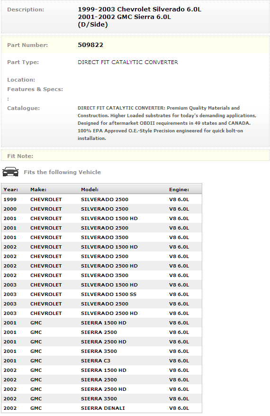This screenshot has height=416, width=270.
Task: Click the Catalogue description paragraph
Action: pos(167,123)
